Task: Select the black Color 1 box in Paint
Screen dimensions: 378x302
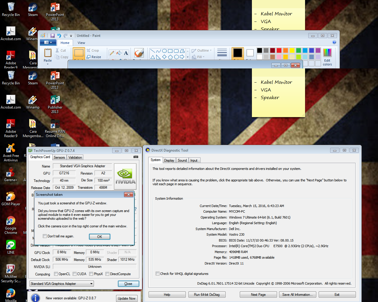Action: (x=238, y=53)
